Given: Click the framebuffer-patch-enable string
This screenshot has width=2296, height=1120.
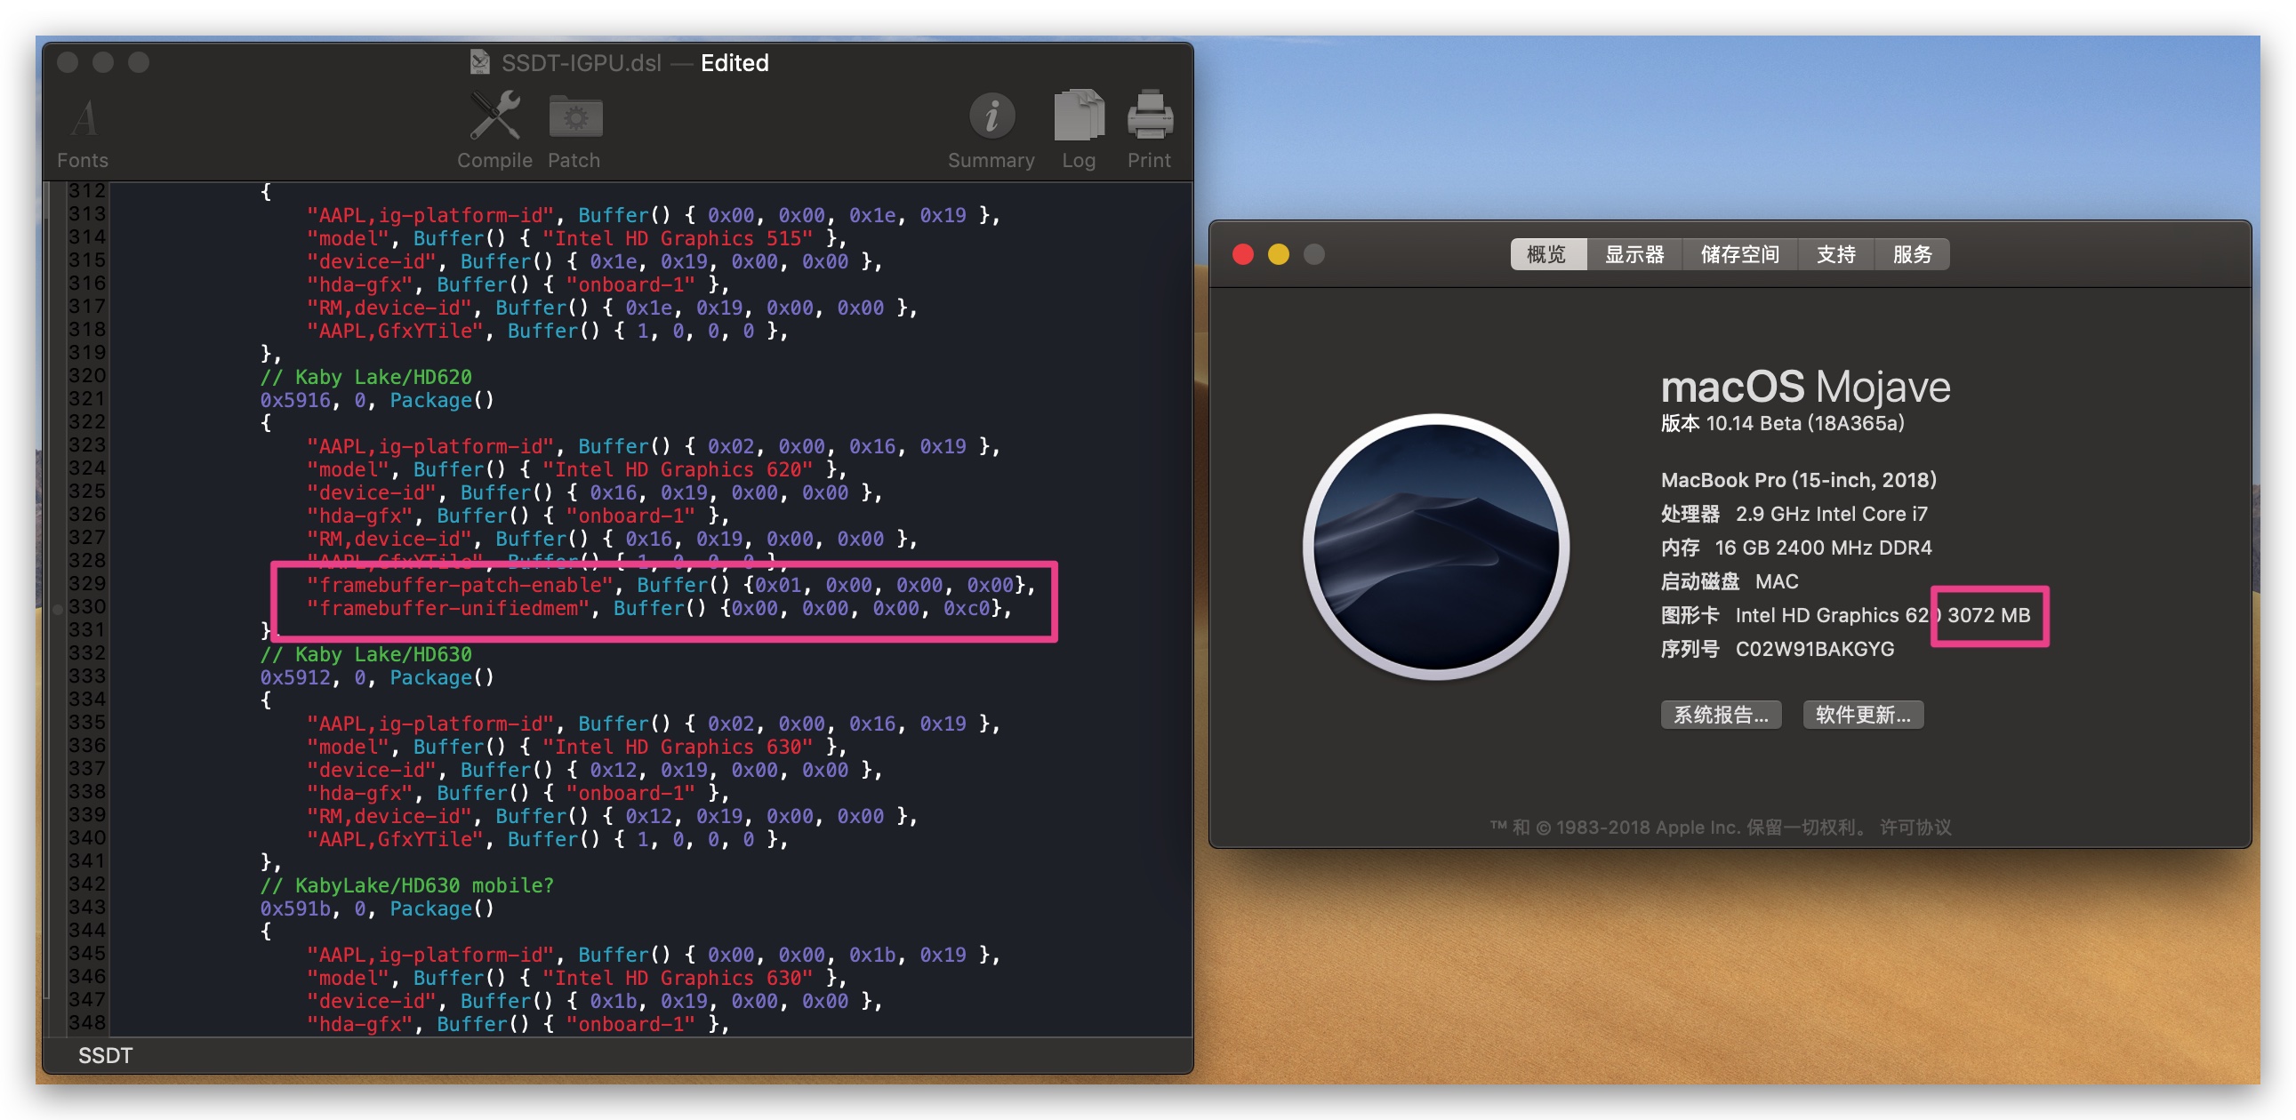Looking at the screenshot, I should coord(461,586).
